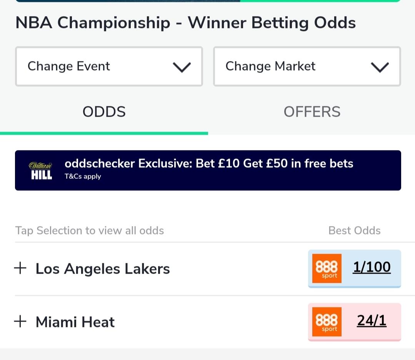Tap the T&Cs apply text
Viewport: 415px width, 360px height.
click(x=83, y=177)
